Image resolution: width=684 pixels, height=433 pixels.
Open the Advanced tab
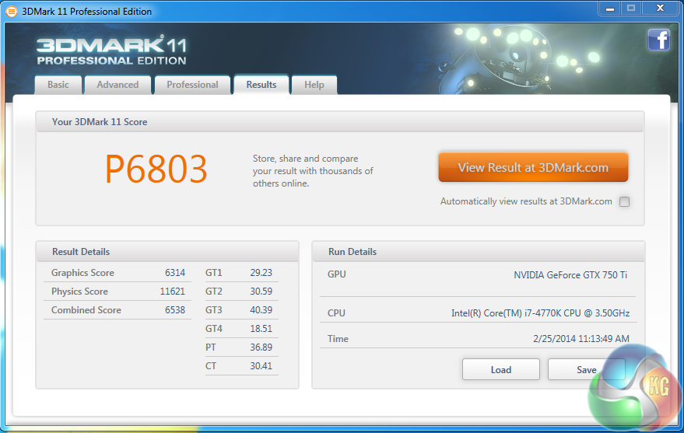[x=118, y=85]
